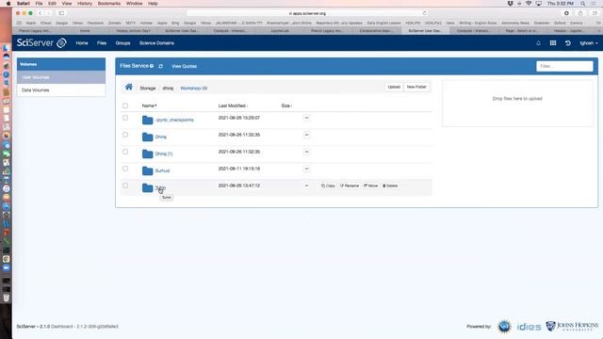Go to the home folder icon
This screenshot has height=339, width=603.
point(129,88)
